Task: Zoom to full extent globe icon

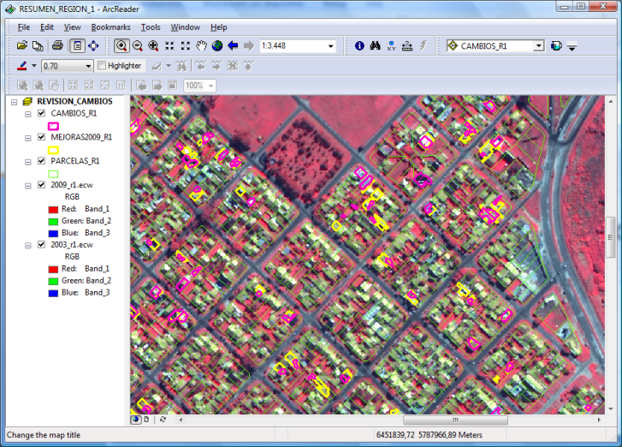Action: click(x=217, y=45)
